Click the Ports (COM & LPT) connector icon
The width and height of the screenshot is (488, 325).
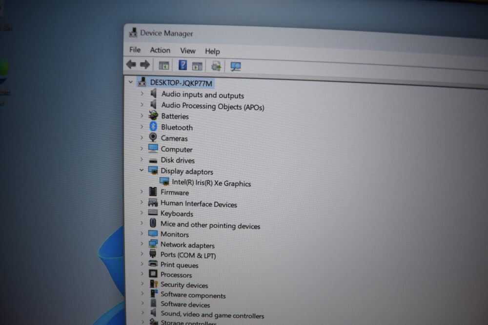coord(153,253)
